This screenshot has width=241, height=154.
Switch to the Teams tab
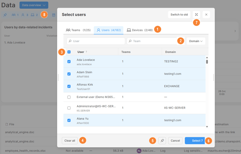click(78, 30)
